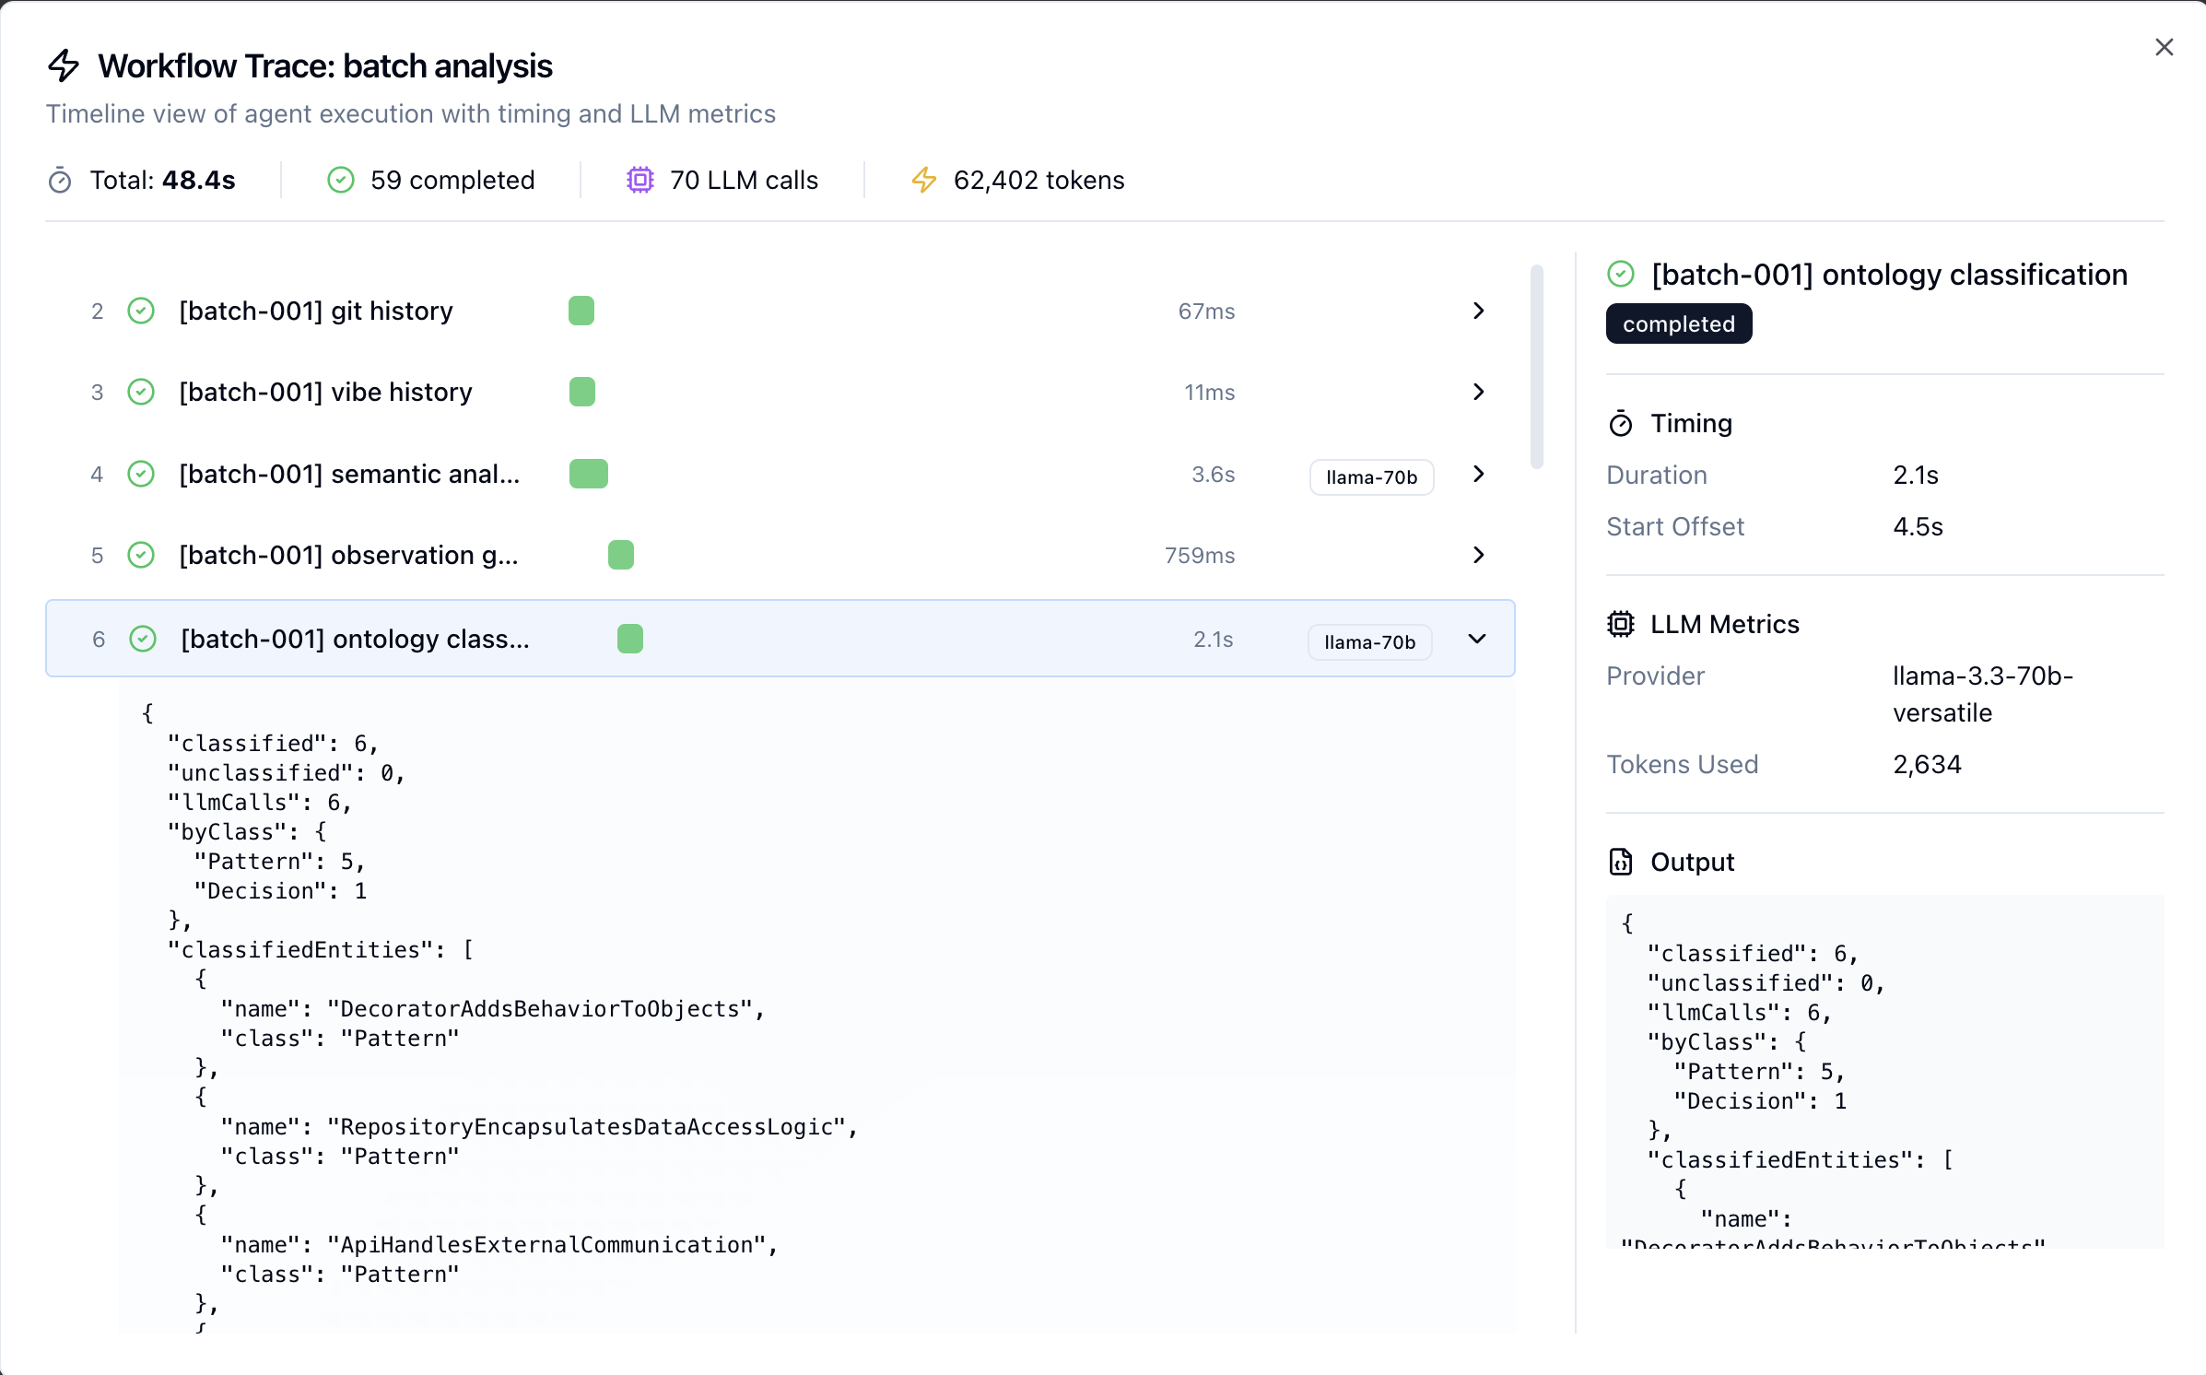Click the Timing stopwatch icon in details
Screen dimensions: 2206x1375
point(1621,424)
